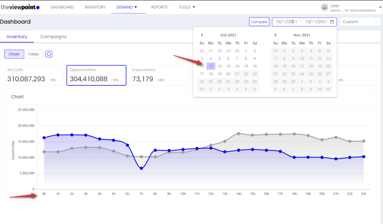383x224 pixels.
Task: Click the "Demo _ for documentation" account text
Action: tap(353, 10)
